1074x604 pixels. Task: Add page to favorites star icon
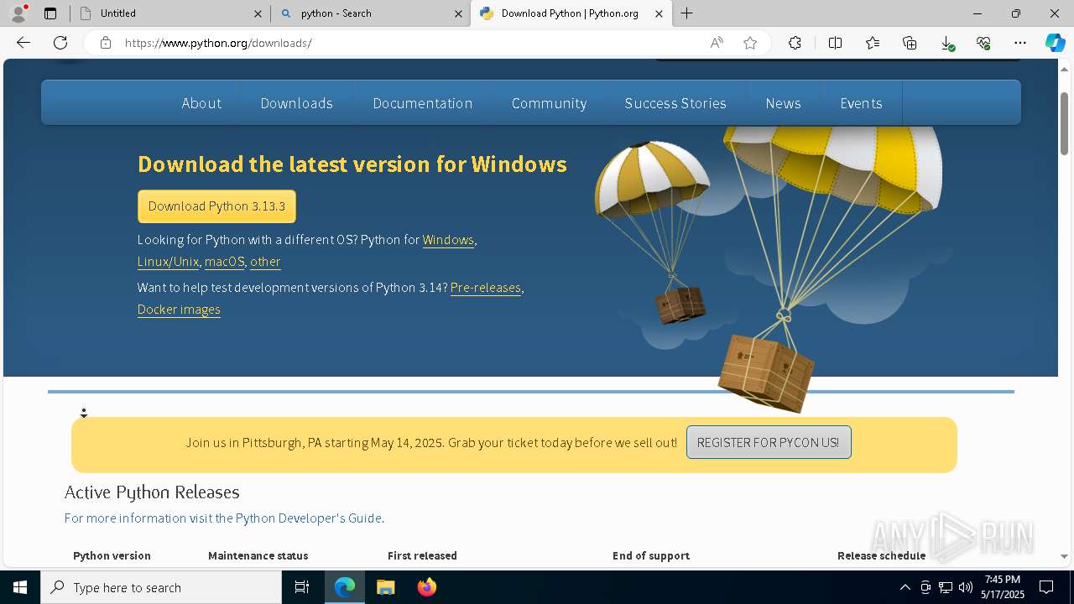pyautogui.click(x=750, y=43)
